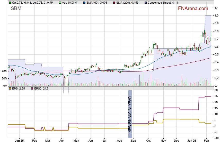Click the Vol: 10.08M legend text
This screenshot has height=146, width=221.
70,3
